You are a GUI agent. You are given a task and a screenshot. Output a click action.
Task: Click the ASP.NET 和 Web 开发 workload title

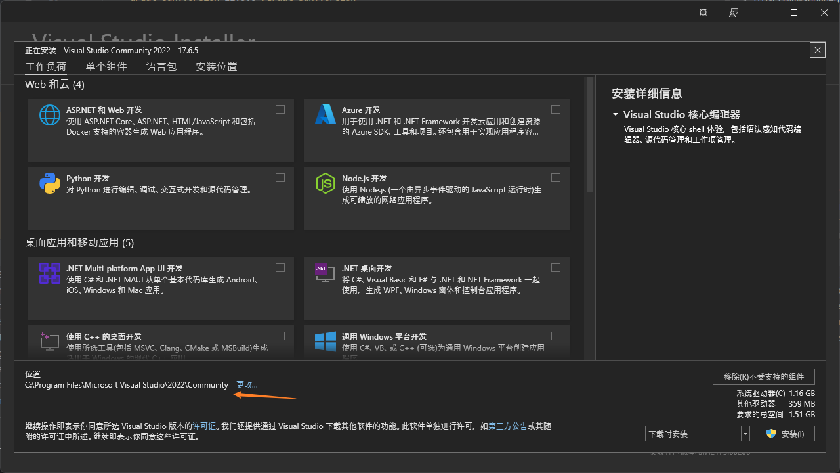point(104,110)
